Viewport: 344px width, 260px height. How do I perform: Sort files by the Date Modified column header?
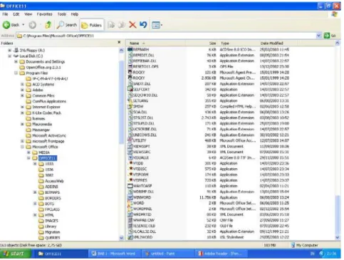tap(277, 43)
